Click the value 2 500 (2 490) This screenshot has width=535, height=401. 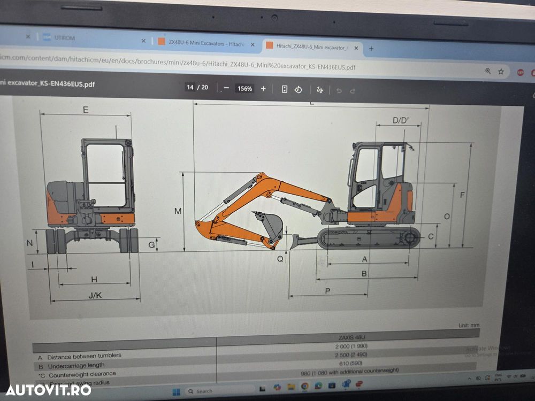pyautogui.click(x=351, y=354)
